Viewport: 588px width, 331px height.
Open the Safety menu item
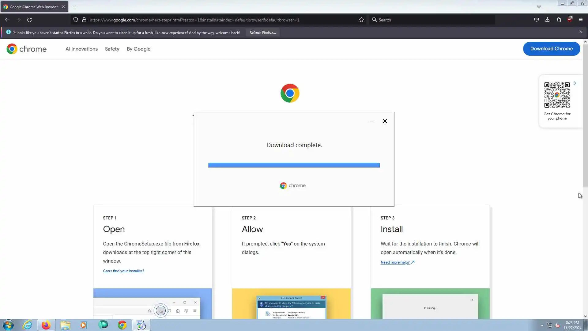pyautogui.click(x=112, y=49)
